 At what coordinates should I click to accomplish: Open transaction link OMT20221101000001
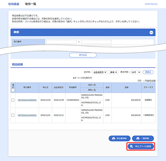27,115
